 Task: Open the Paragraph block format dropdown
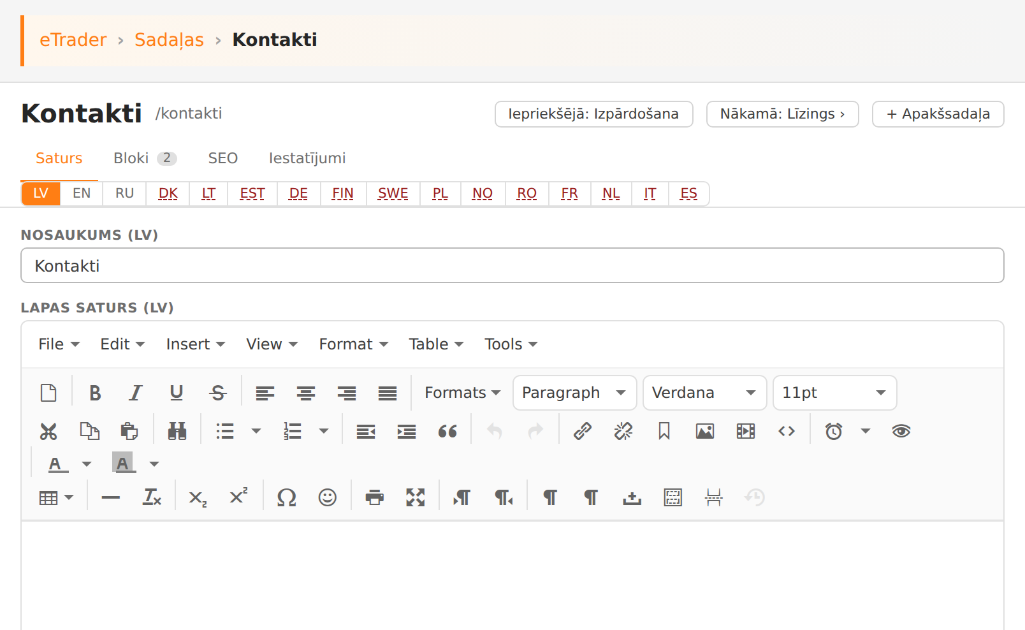[x=575, y=393]
